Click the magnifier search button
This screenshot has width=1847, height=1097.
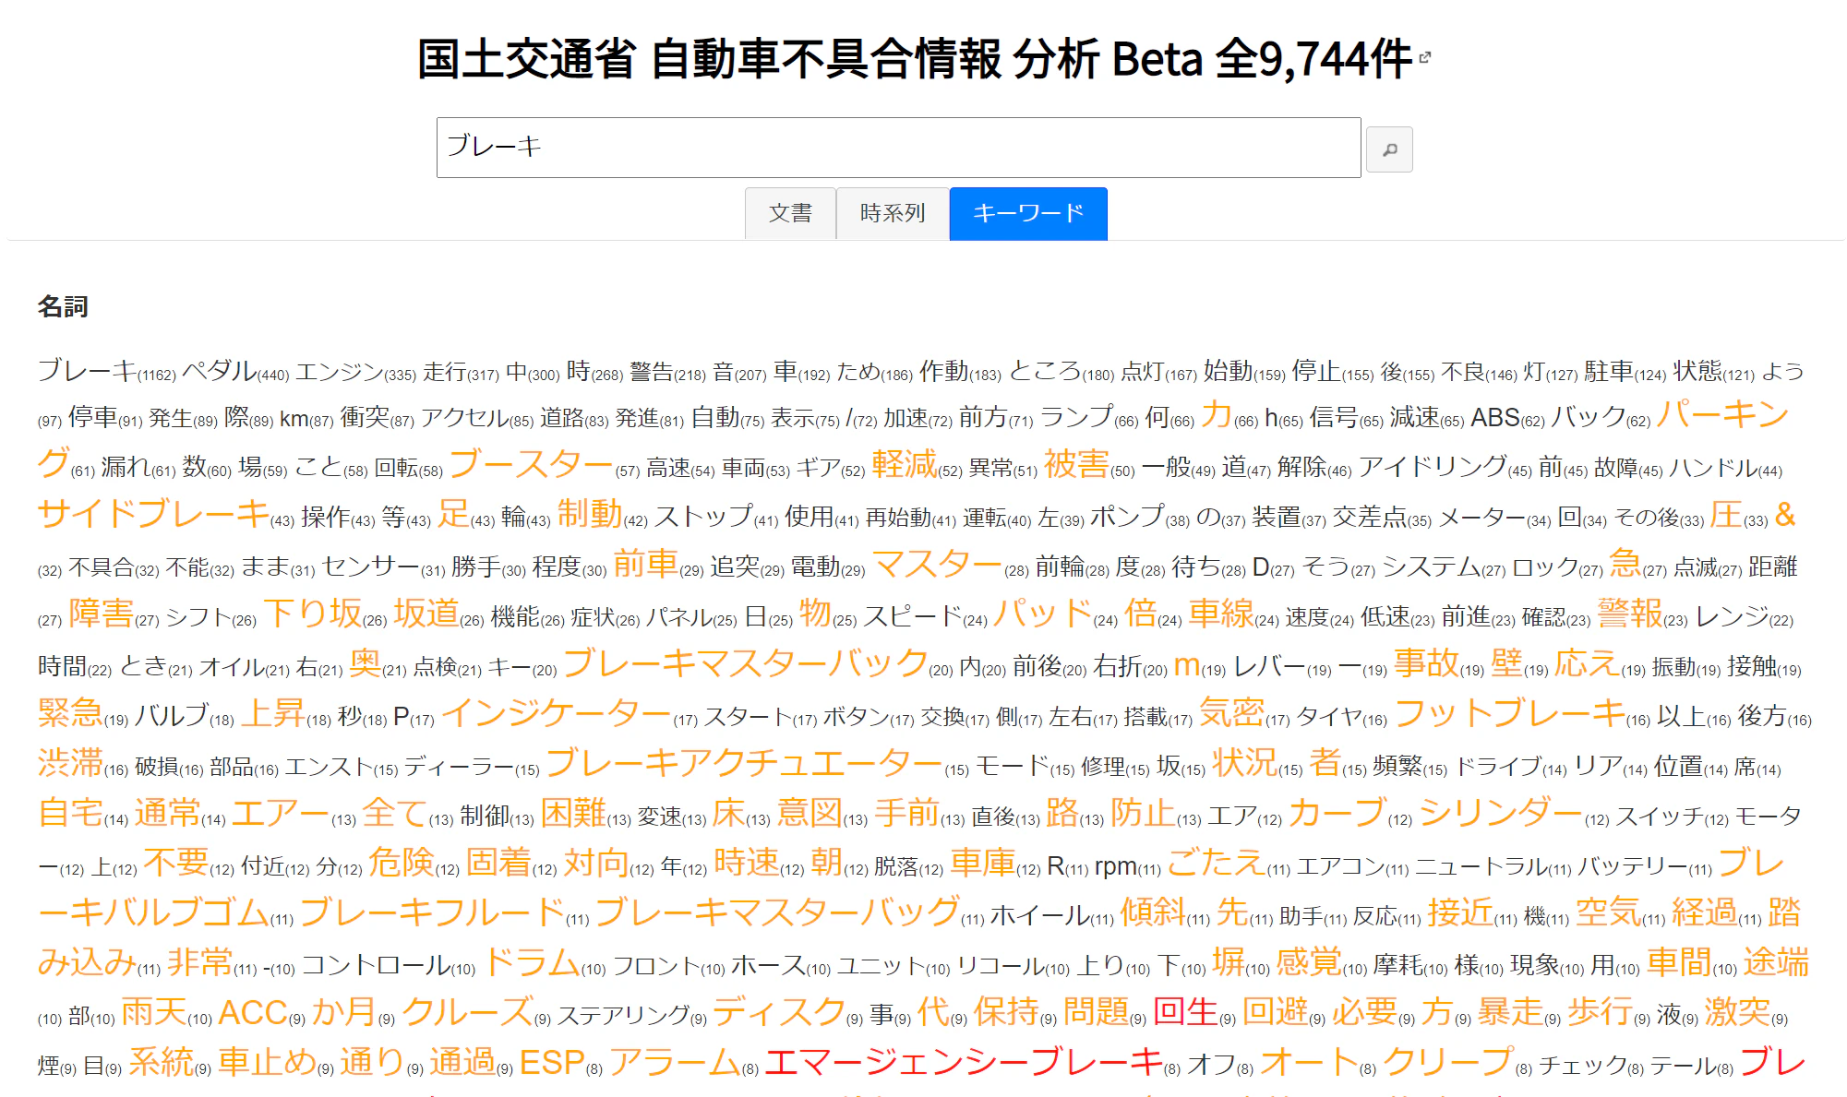(x=1389, y=149)
